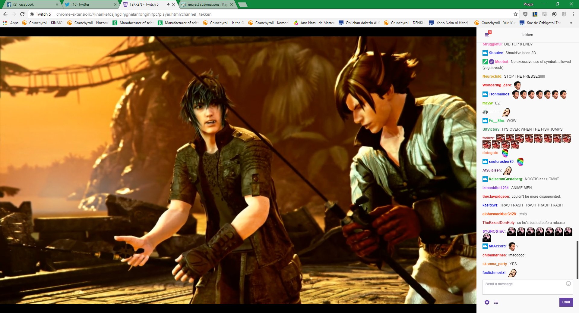This screenshot has height=313, width=579.
Task: Open the first Manufacturer of scien bookmark
Action: [x=133, y=23]
